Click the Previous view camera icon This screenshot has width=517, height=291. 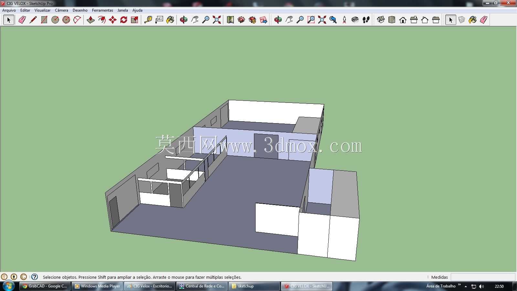pos(333,20)
